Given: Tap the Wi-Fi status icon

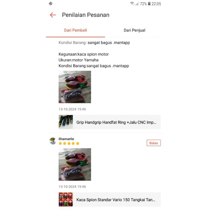Looking at the screenshot, I should [x=132, y=4].
